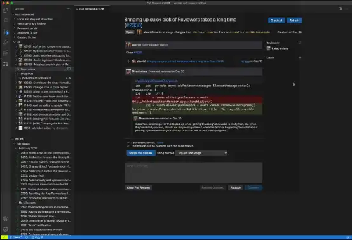Click the Merge Pull Request button
Screen dimensions: 352x240
(141, 153)
